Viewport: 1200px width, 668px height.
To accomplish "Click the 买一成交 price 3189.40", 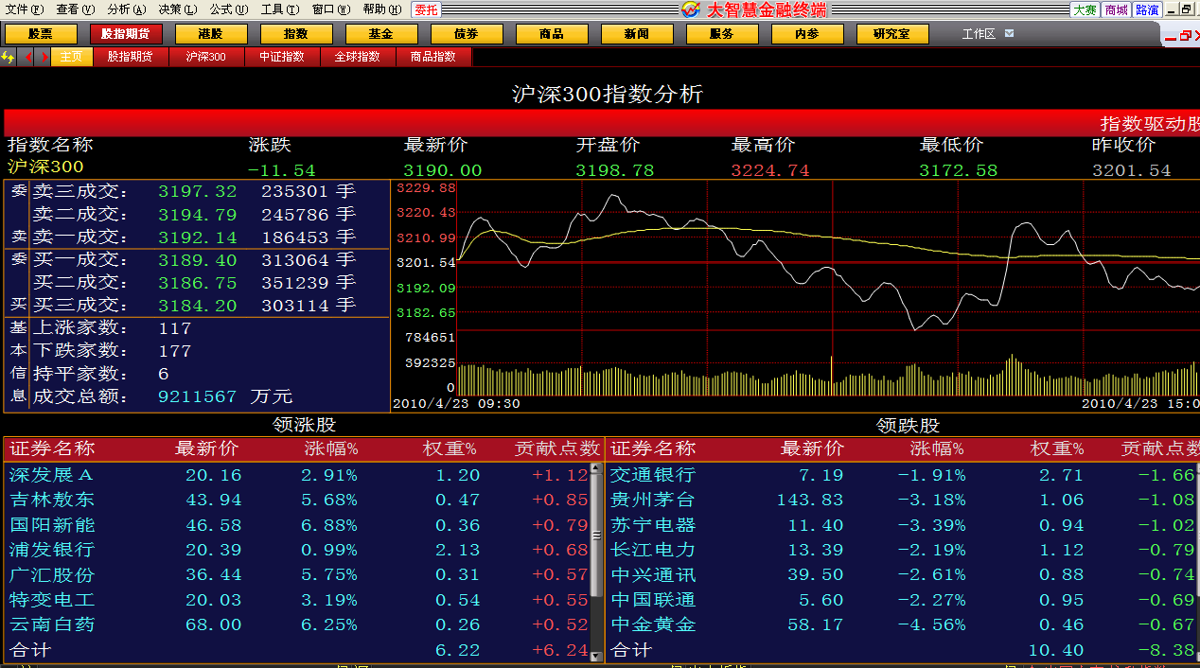I will pyautogui.click(x=198, y=260).
